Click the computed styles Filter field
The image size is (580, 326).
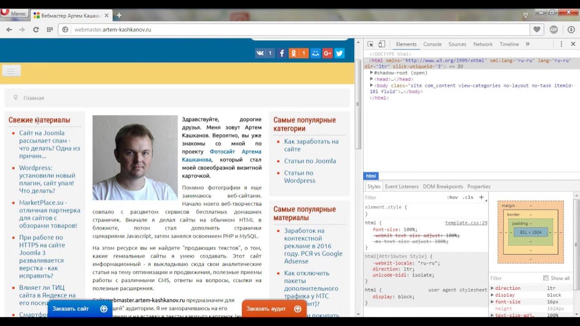[514, 278]
